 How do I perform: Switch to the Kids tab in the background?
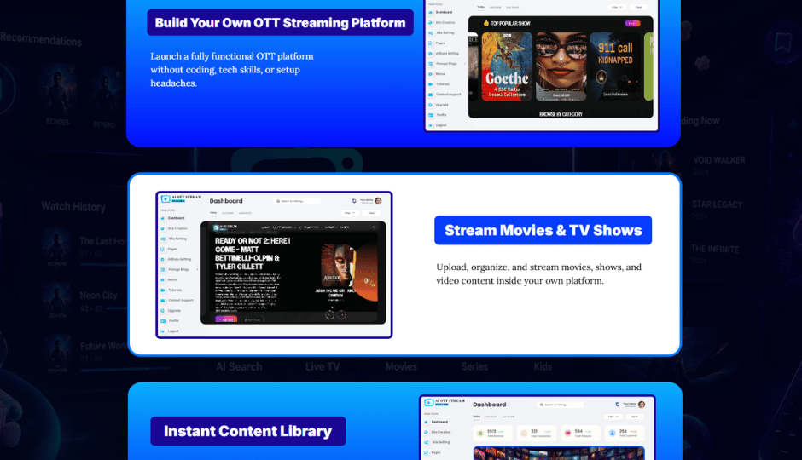click(543, 366)
